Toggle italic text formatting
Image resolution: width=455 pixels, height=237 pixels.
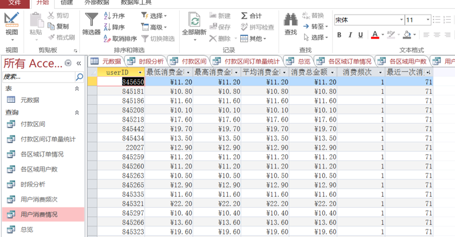pyautogui.click(x=350, y=35)
